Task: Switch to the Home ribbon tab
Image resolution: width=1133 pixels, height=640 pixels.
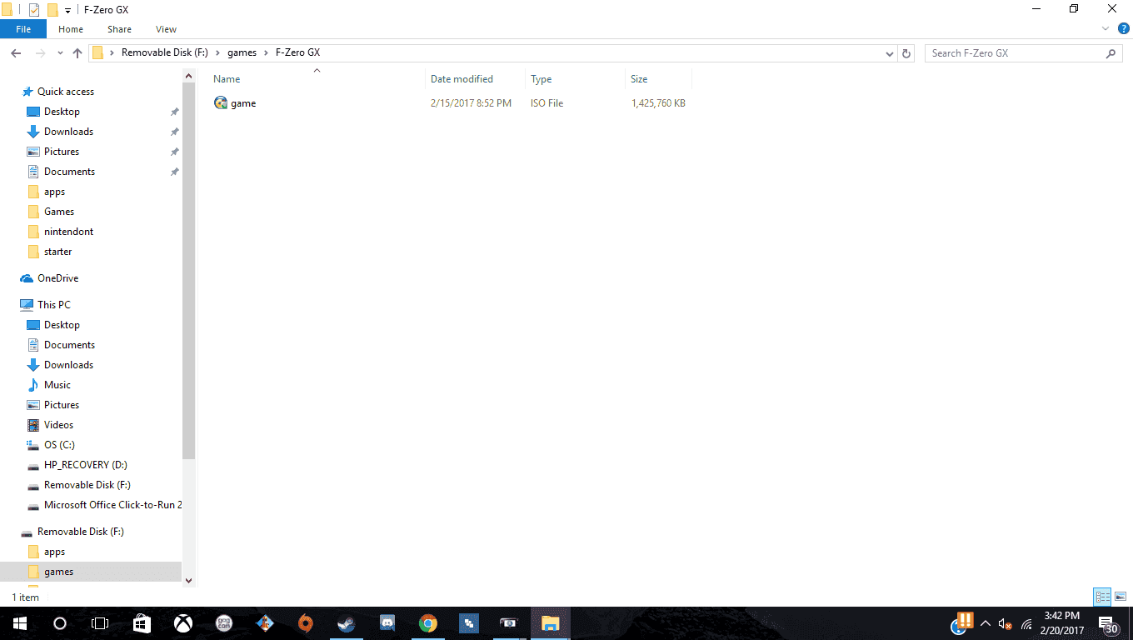Action: point(71,29)
